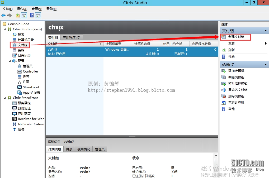Viewport: 269px width, 178px height.
Task: Collapse the 配置 tree node
Action: (x=10, y=61)
